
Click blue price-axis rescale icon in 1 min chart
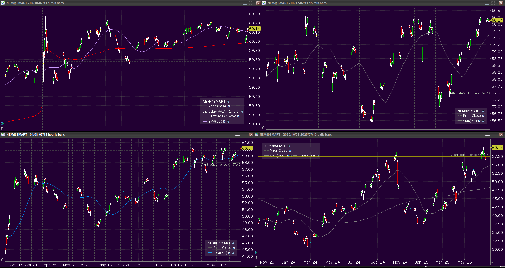2,123
